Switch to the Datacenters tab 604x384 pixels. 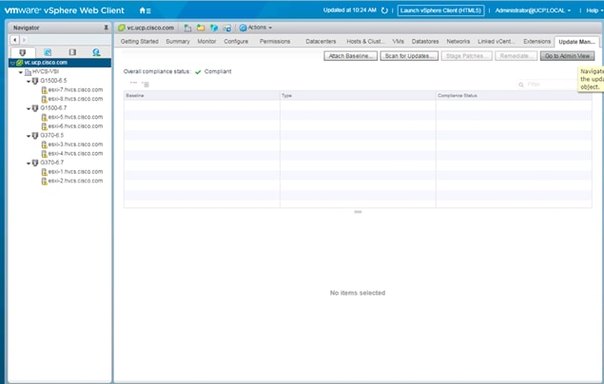[321, 41]
